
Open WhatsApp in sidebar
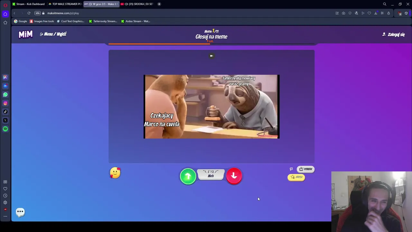tap(5, 95)
